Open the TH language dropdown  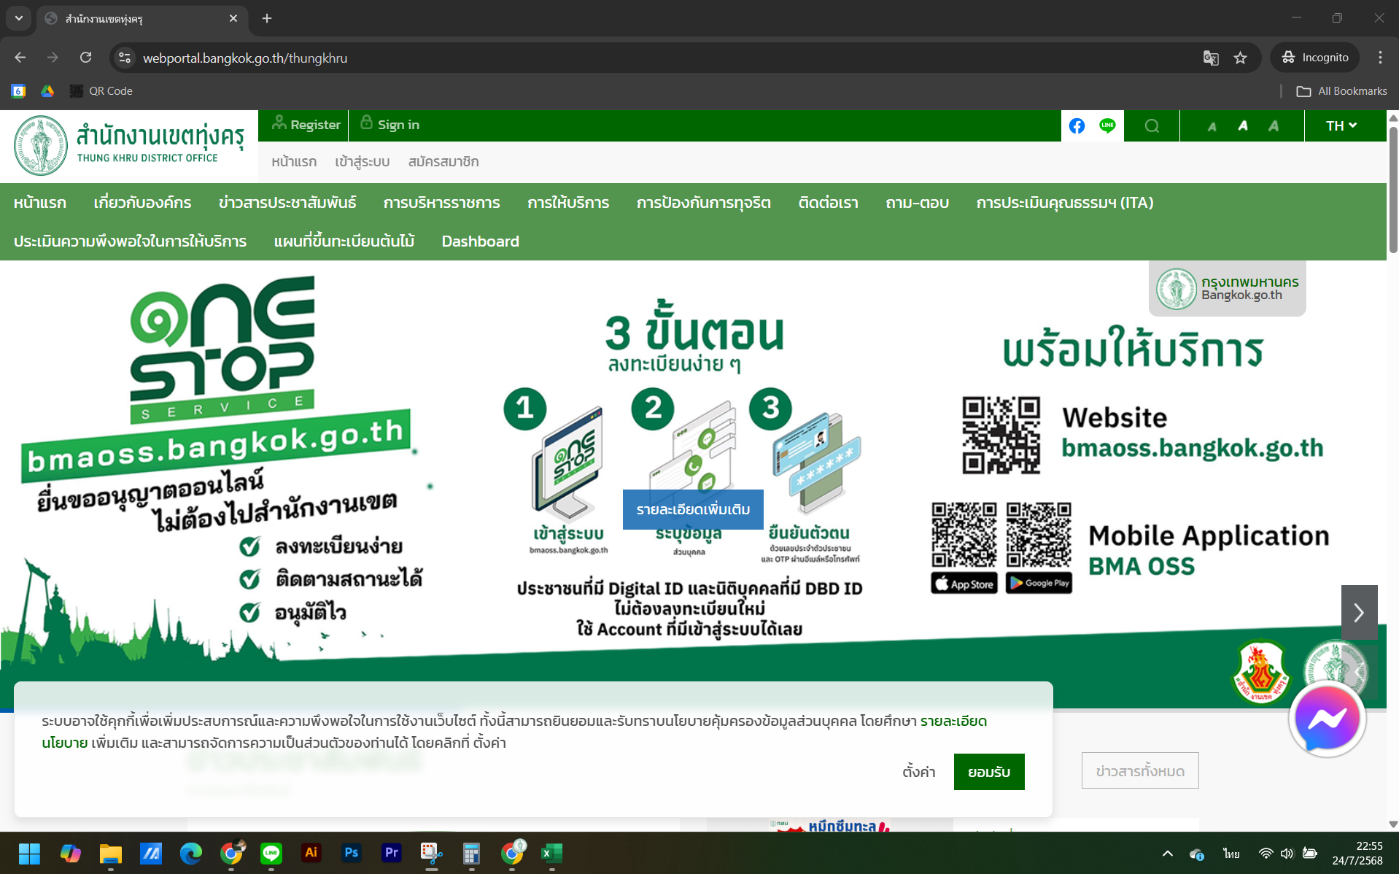(x=1341, y=125)
